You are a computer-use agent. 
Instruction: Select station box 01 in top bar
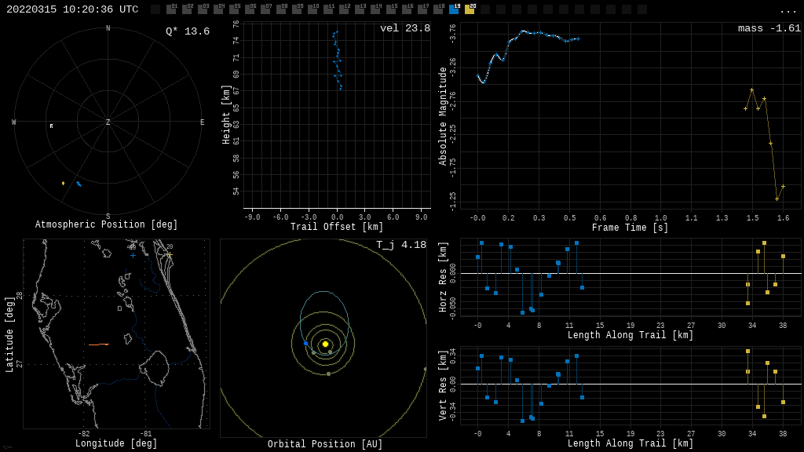[171, 9]
